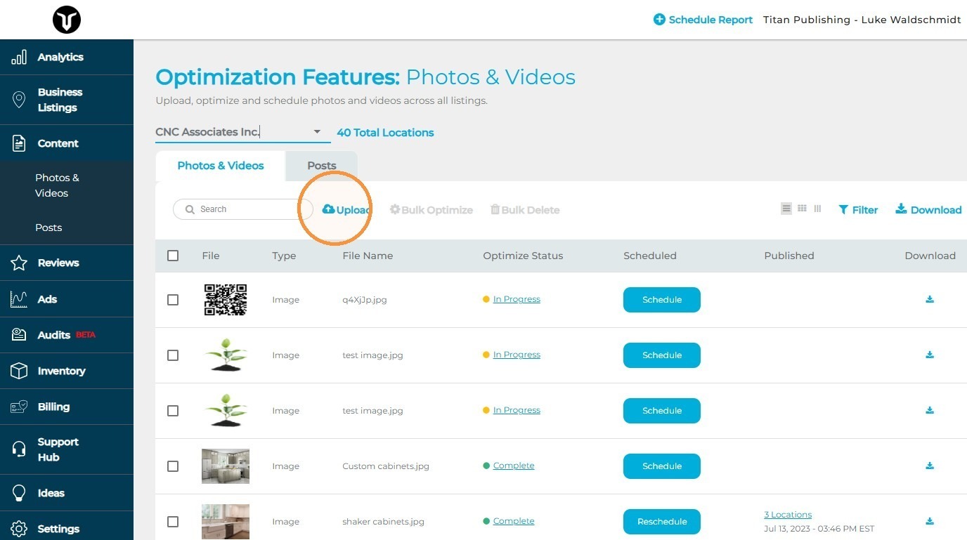Click the plus icon beside Schedule Report
The height and width of the screenshot is (540, 967).
pyautogui.click(x=659, y=20)
